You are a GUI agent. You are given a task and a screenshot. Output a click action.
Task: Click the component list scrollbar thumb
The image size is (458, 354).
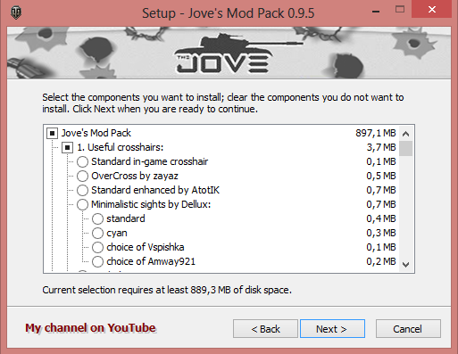tap(405, 149)
